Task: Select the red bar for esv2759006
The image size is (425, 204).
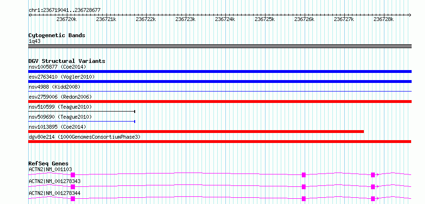Action: tap(220, 102)
